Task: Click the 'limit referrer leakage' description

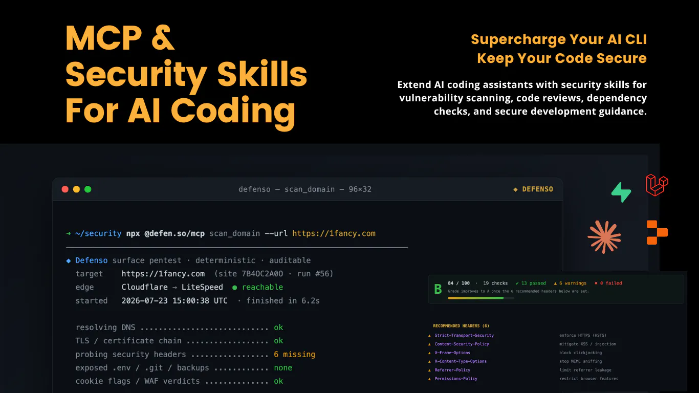Action: (x=585, y=370)
